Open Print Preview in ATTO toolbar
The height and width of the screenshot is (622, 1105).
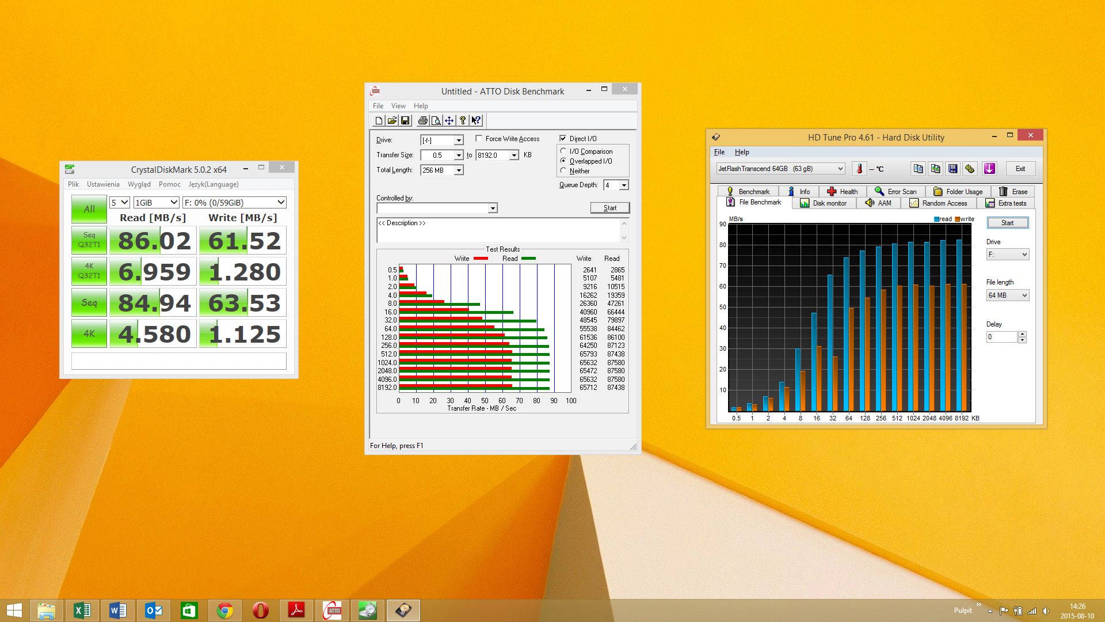coord(436,120)
